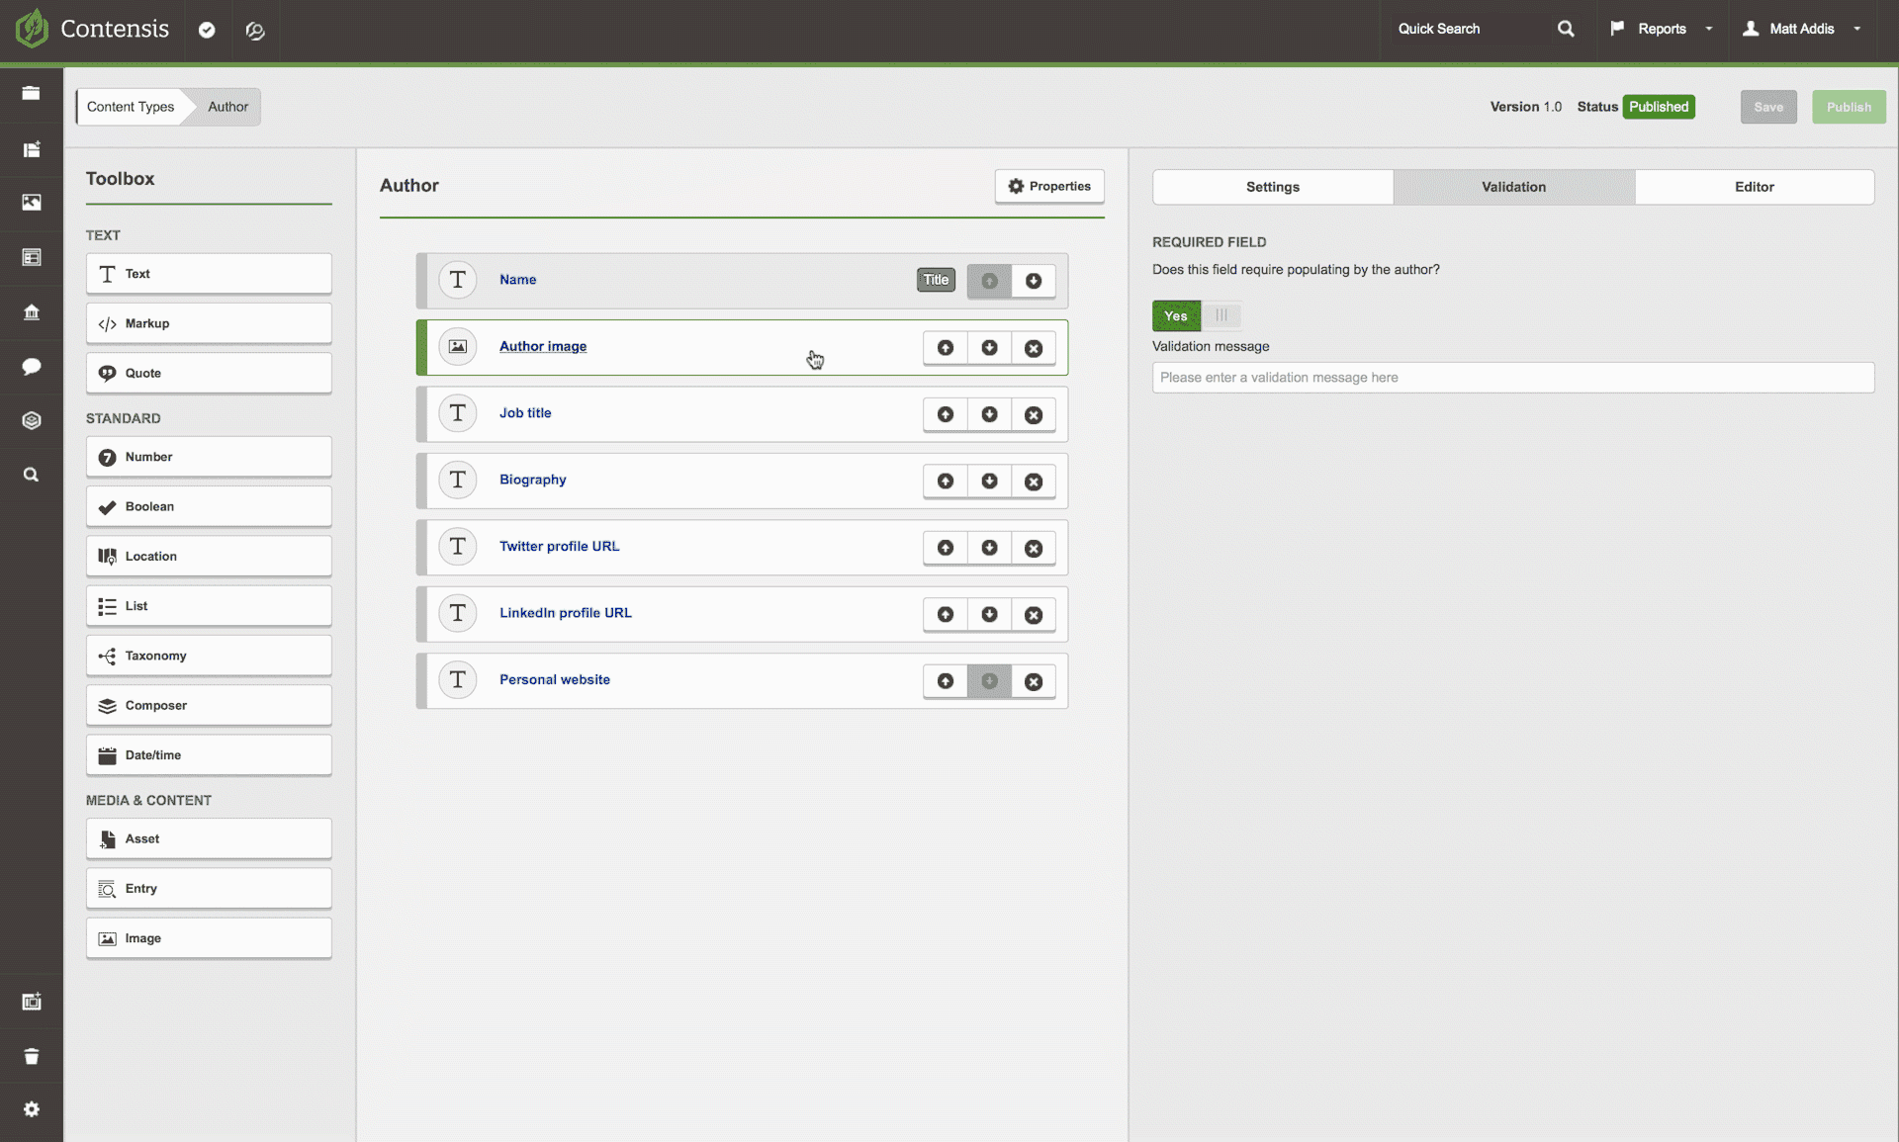Add a Location field from the Toolbox

coord(209,556)
